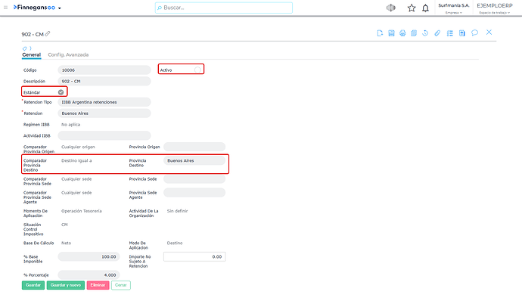Edit the % Base Imponible field 100.00
The height and width of the screenshot is (304, 522).
click(x=89, y=257)
